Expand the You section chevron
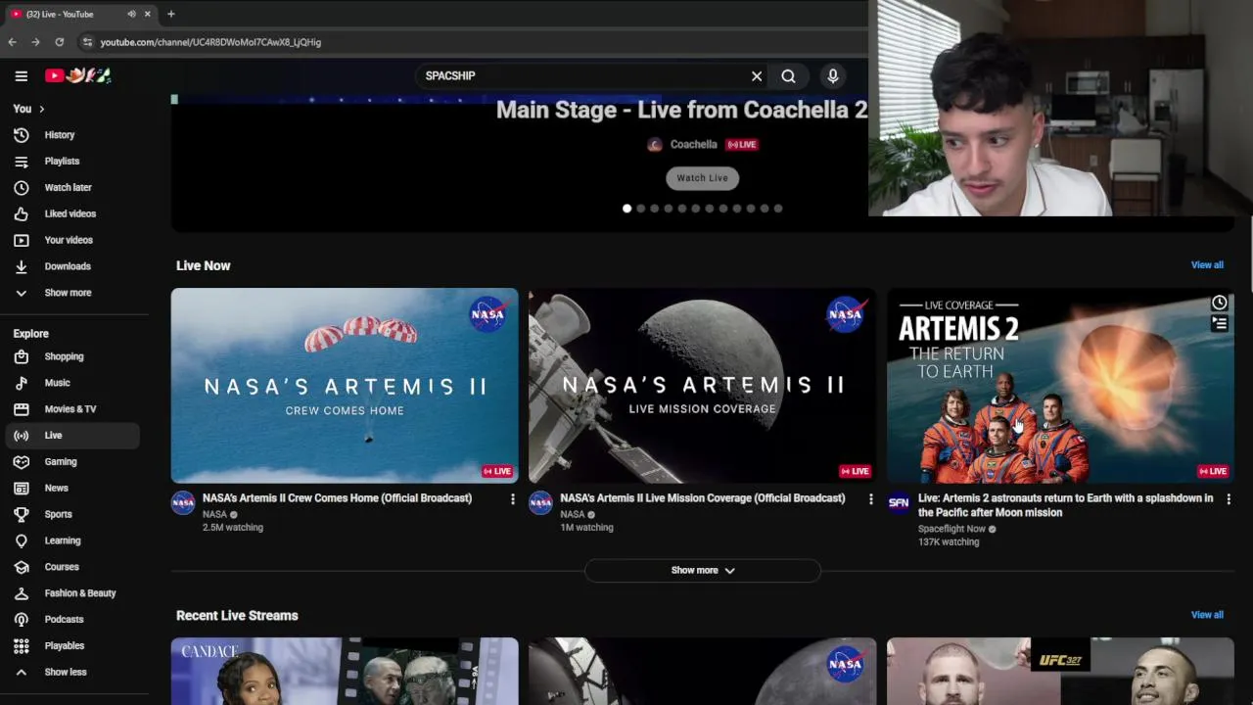The height and width of the screenshot is (705, 1253). point(41,109)
